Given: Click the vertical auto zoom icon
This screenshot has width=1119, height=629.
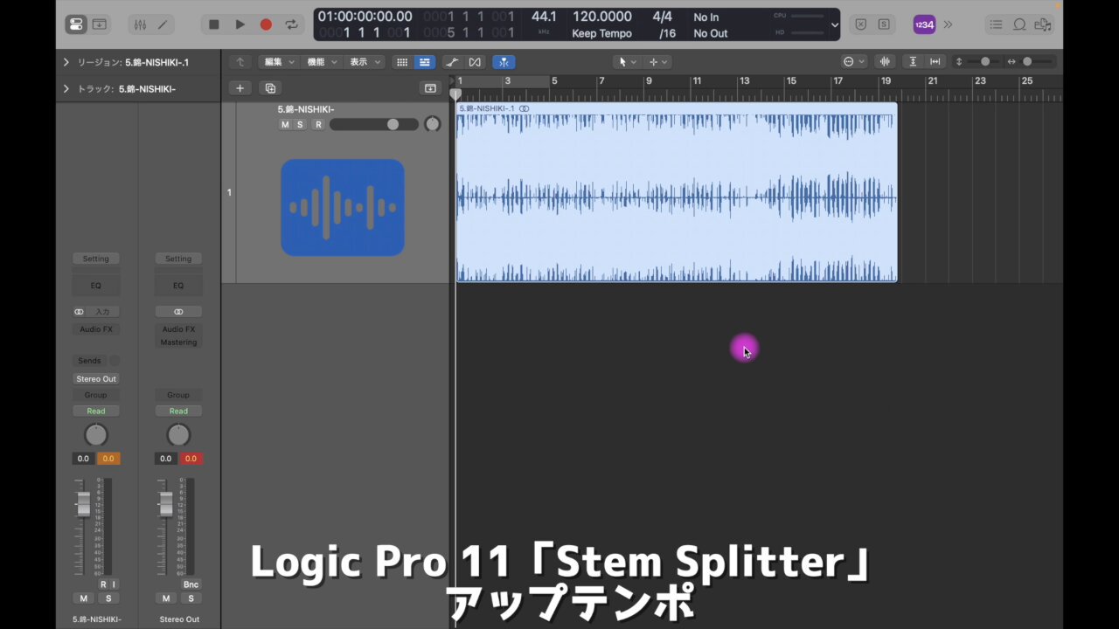Looking at the screenshot, I should click(x=914, y=62).
